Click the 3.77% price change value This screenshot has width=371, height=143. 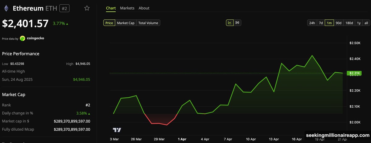pos(59,23)
